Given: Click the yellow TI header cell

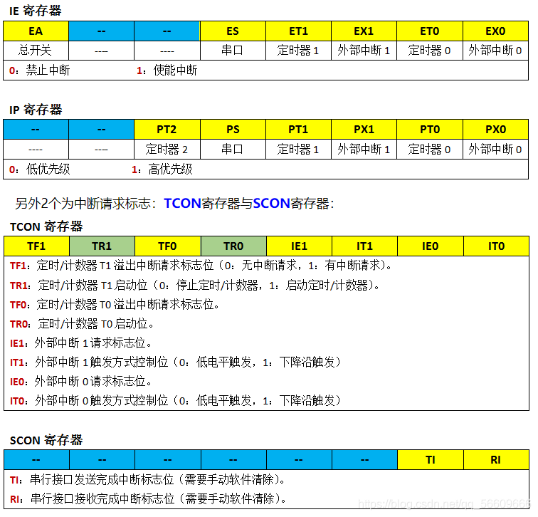Looking at the screenshot, I should pos(431,459).
